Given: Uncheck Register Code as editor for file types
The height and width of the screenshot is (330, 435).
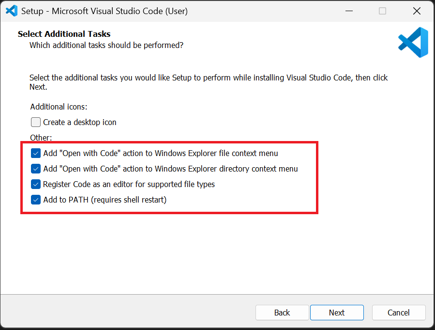Looking at the screenshot, I should tap(35, 184).
